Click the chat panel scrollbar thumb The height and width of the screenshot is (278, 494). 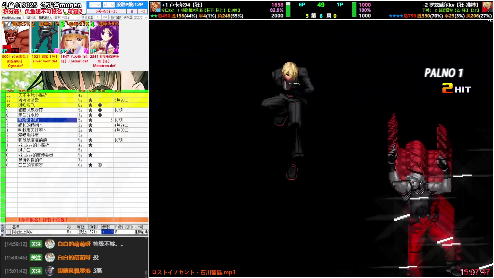pos(146,273)
